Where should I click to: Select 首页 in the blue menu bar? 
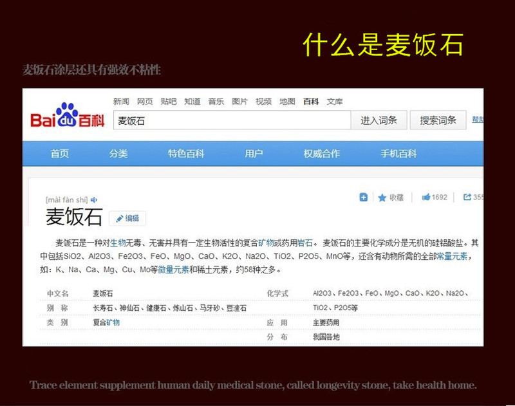pos(60,153)
